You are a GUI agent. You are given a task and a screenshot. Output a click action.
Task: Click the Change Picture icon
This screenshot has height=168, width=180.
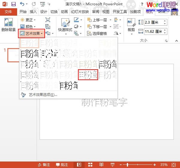pyautogui.click(x=48, y=27)
